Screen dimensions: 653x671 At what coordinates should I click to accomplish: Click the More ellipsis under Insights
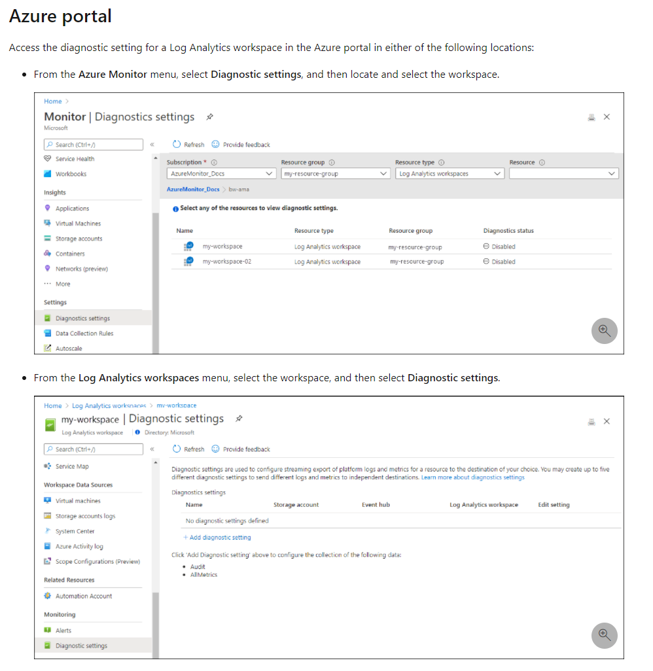48,283
